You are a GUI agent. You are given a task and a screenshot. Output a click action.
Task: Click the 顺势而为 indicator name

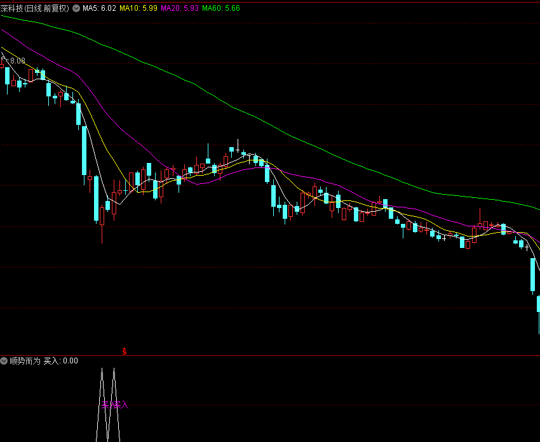[25, 361]
